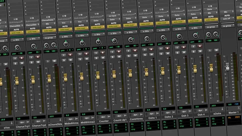242x136 pixels.
Task: Click ChorusTrp1 pan knob
Action: [17, 47]
